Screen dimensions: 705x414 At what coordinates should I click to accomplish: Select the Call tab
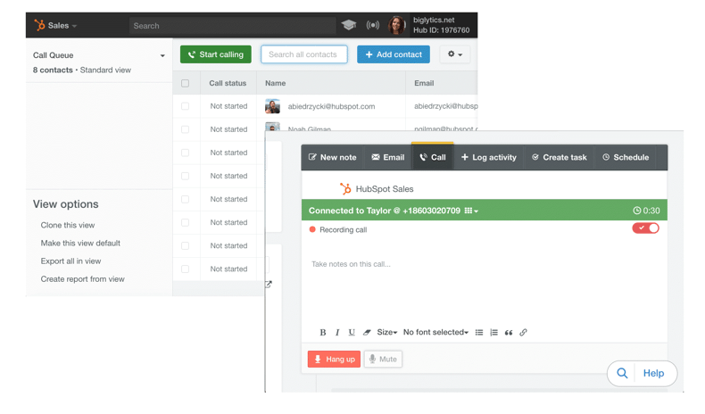(x=433, y=157)
